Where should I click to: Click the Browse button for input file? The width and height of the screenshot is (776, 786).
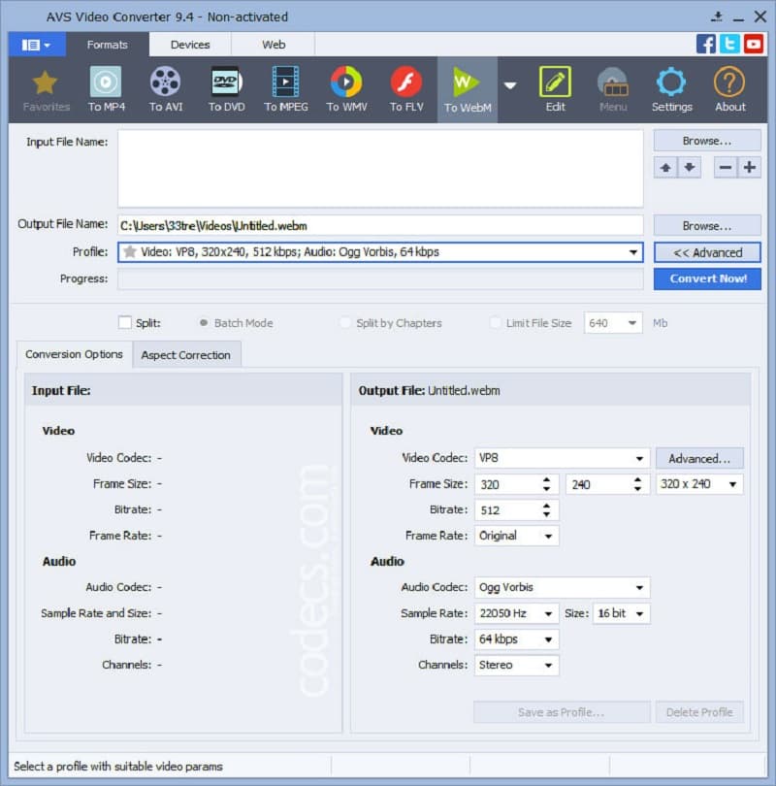point(706,141)
